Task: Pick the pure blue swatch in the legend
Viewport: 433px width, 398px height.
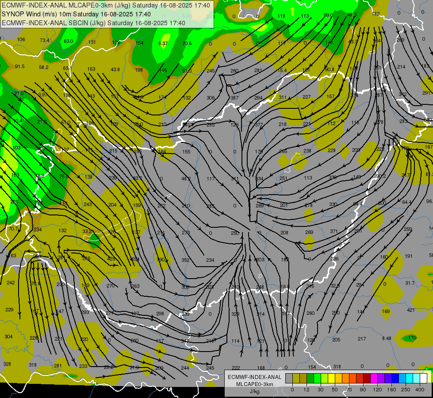Action: pyautogui.click(x=395, y=379)
